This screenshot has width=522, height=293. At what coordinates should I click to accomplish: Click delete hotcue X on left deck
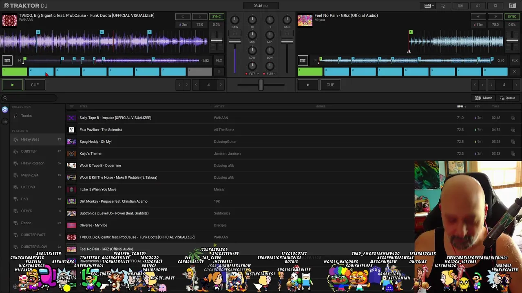[x=219, y=72]
